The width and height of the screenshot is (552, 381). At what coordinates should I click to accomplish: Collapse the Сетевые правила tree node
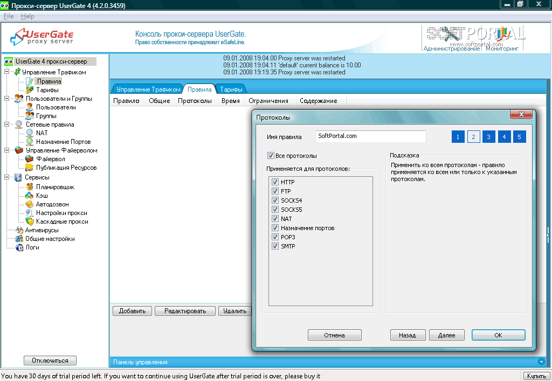(x=6, y=124)
